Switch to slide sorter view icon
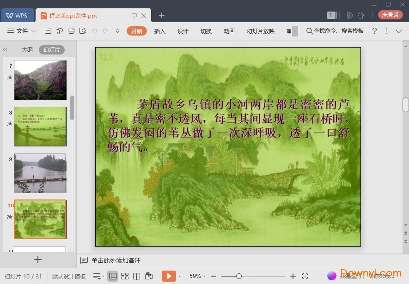 pyautogui.click(x=125, y=276)
